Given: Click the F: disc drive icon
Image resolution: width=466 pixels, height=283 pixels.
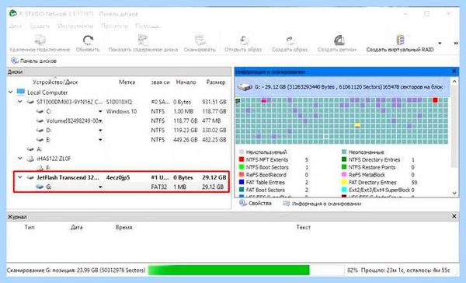Looking at the screenshot, I should [x=40, y=168].
